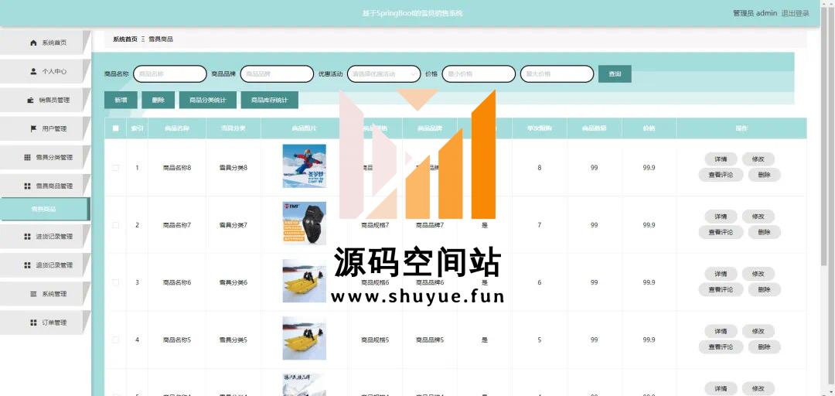Screen dimensions: 835x396
Task: View 详情 for 商品名称5
Action: point(721,332)
